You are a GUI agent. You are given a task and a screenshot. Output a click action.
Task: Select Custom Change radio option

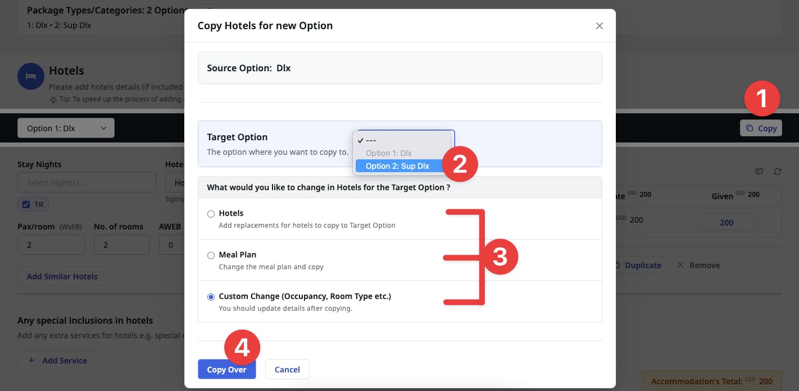coord(211,297)
